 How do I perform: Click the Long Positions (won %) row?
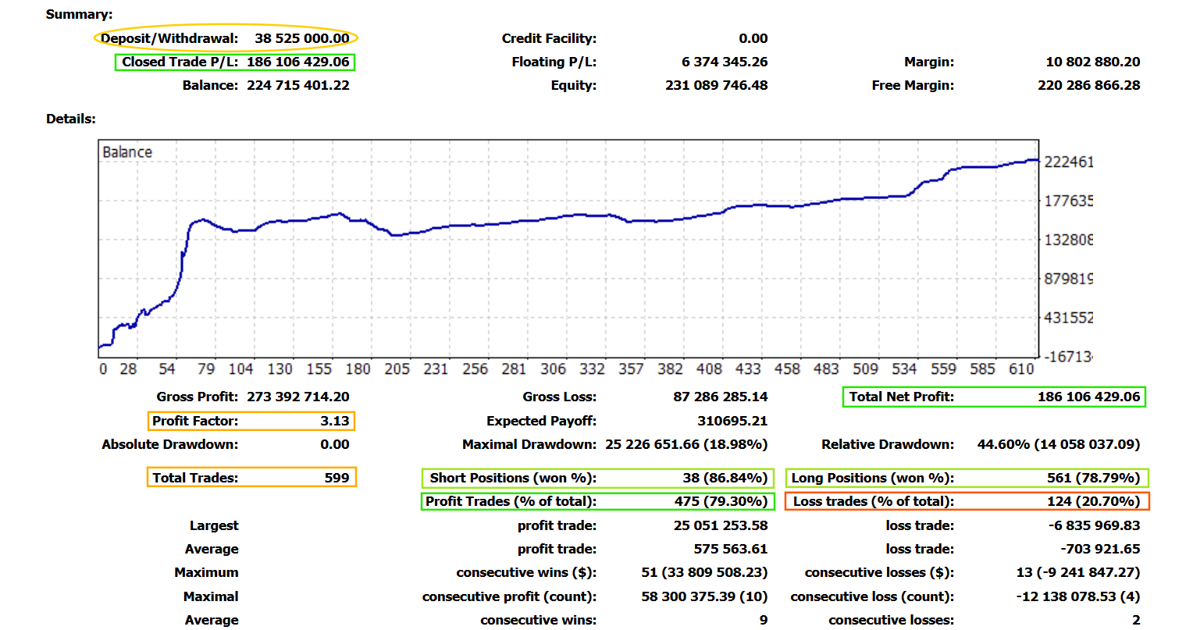(x=967, y=478)
